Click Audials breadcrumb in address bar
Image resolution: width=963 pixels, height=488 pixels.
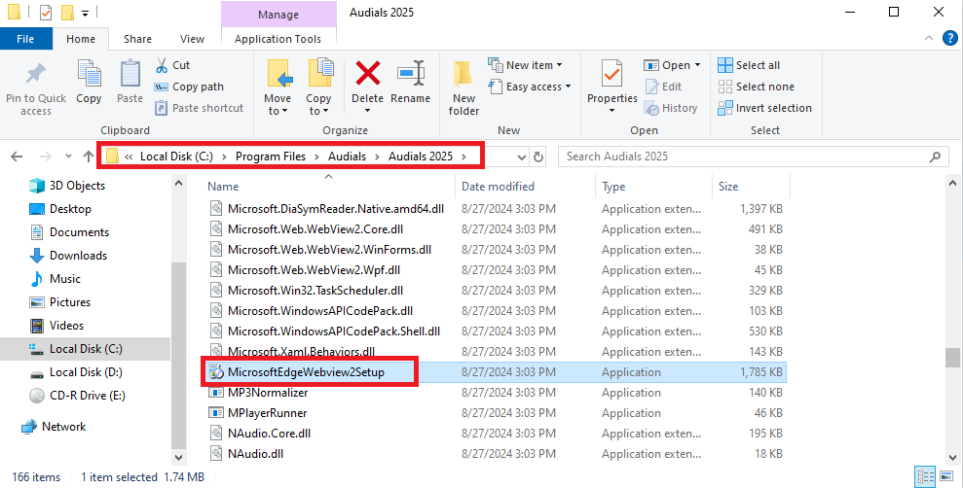(347, 157)
